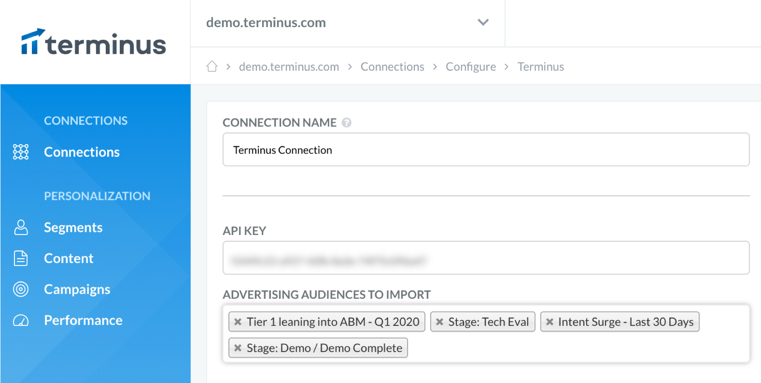Click the PERSONALIZATION section heading

click(x=97, y=196)
